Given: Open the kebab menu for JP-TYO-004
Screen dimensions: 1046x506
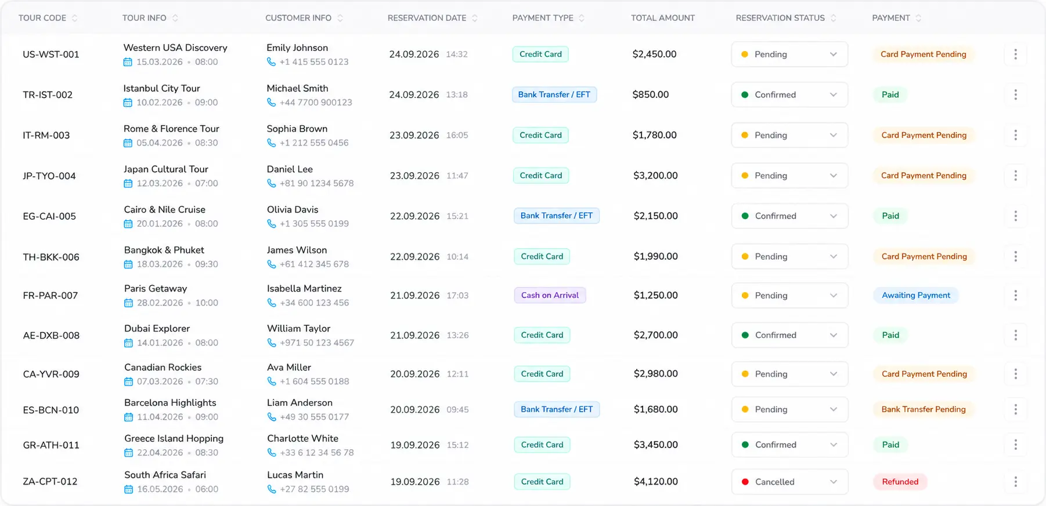Looking at the screenshot, I should [1015, 176].
